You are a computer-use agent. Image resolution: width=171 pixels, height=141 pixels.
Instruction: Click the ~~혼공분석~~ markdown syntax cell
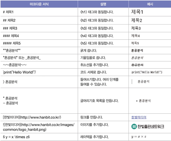click(x=15, y=65)
